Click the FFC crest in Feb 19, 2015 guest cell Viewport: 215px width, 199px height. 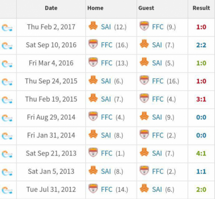pyautogui.click(x=144, y=98)
